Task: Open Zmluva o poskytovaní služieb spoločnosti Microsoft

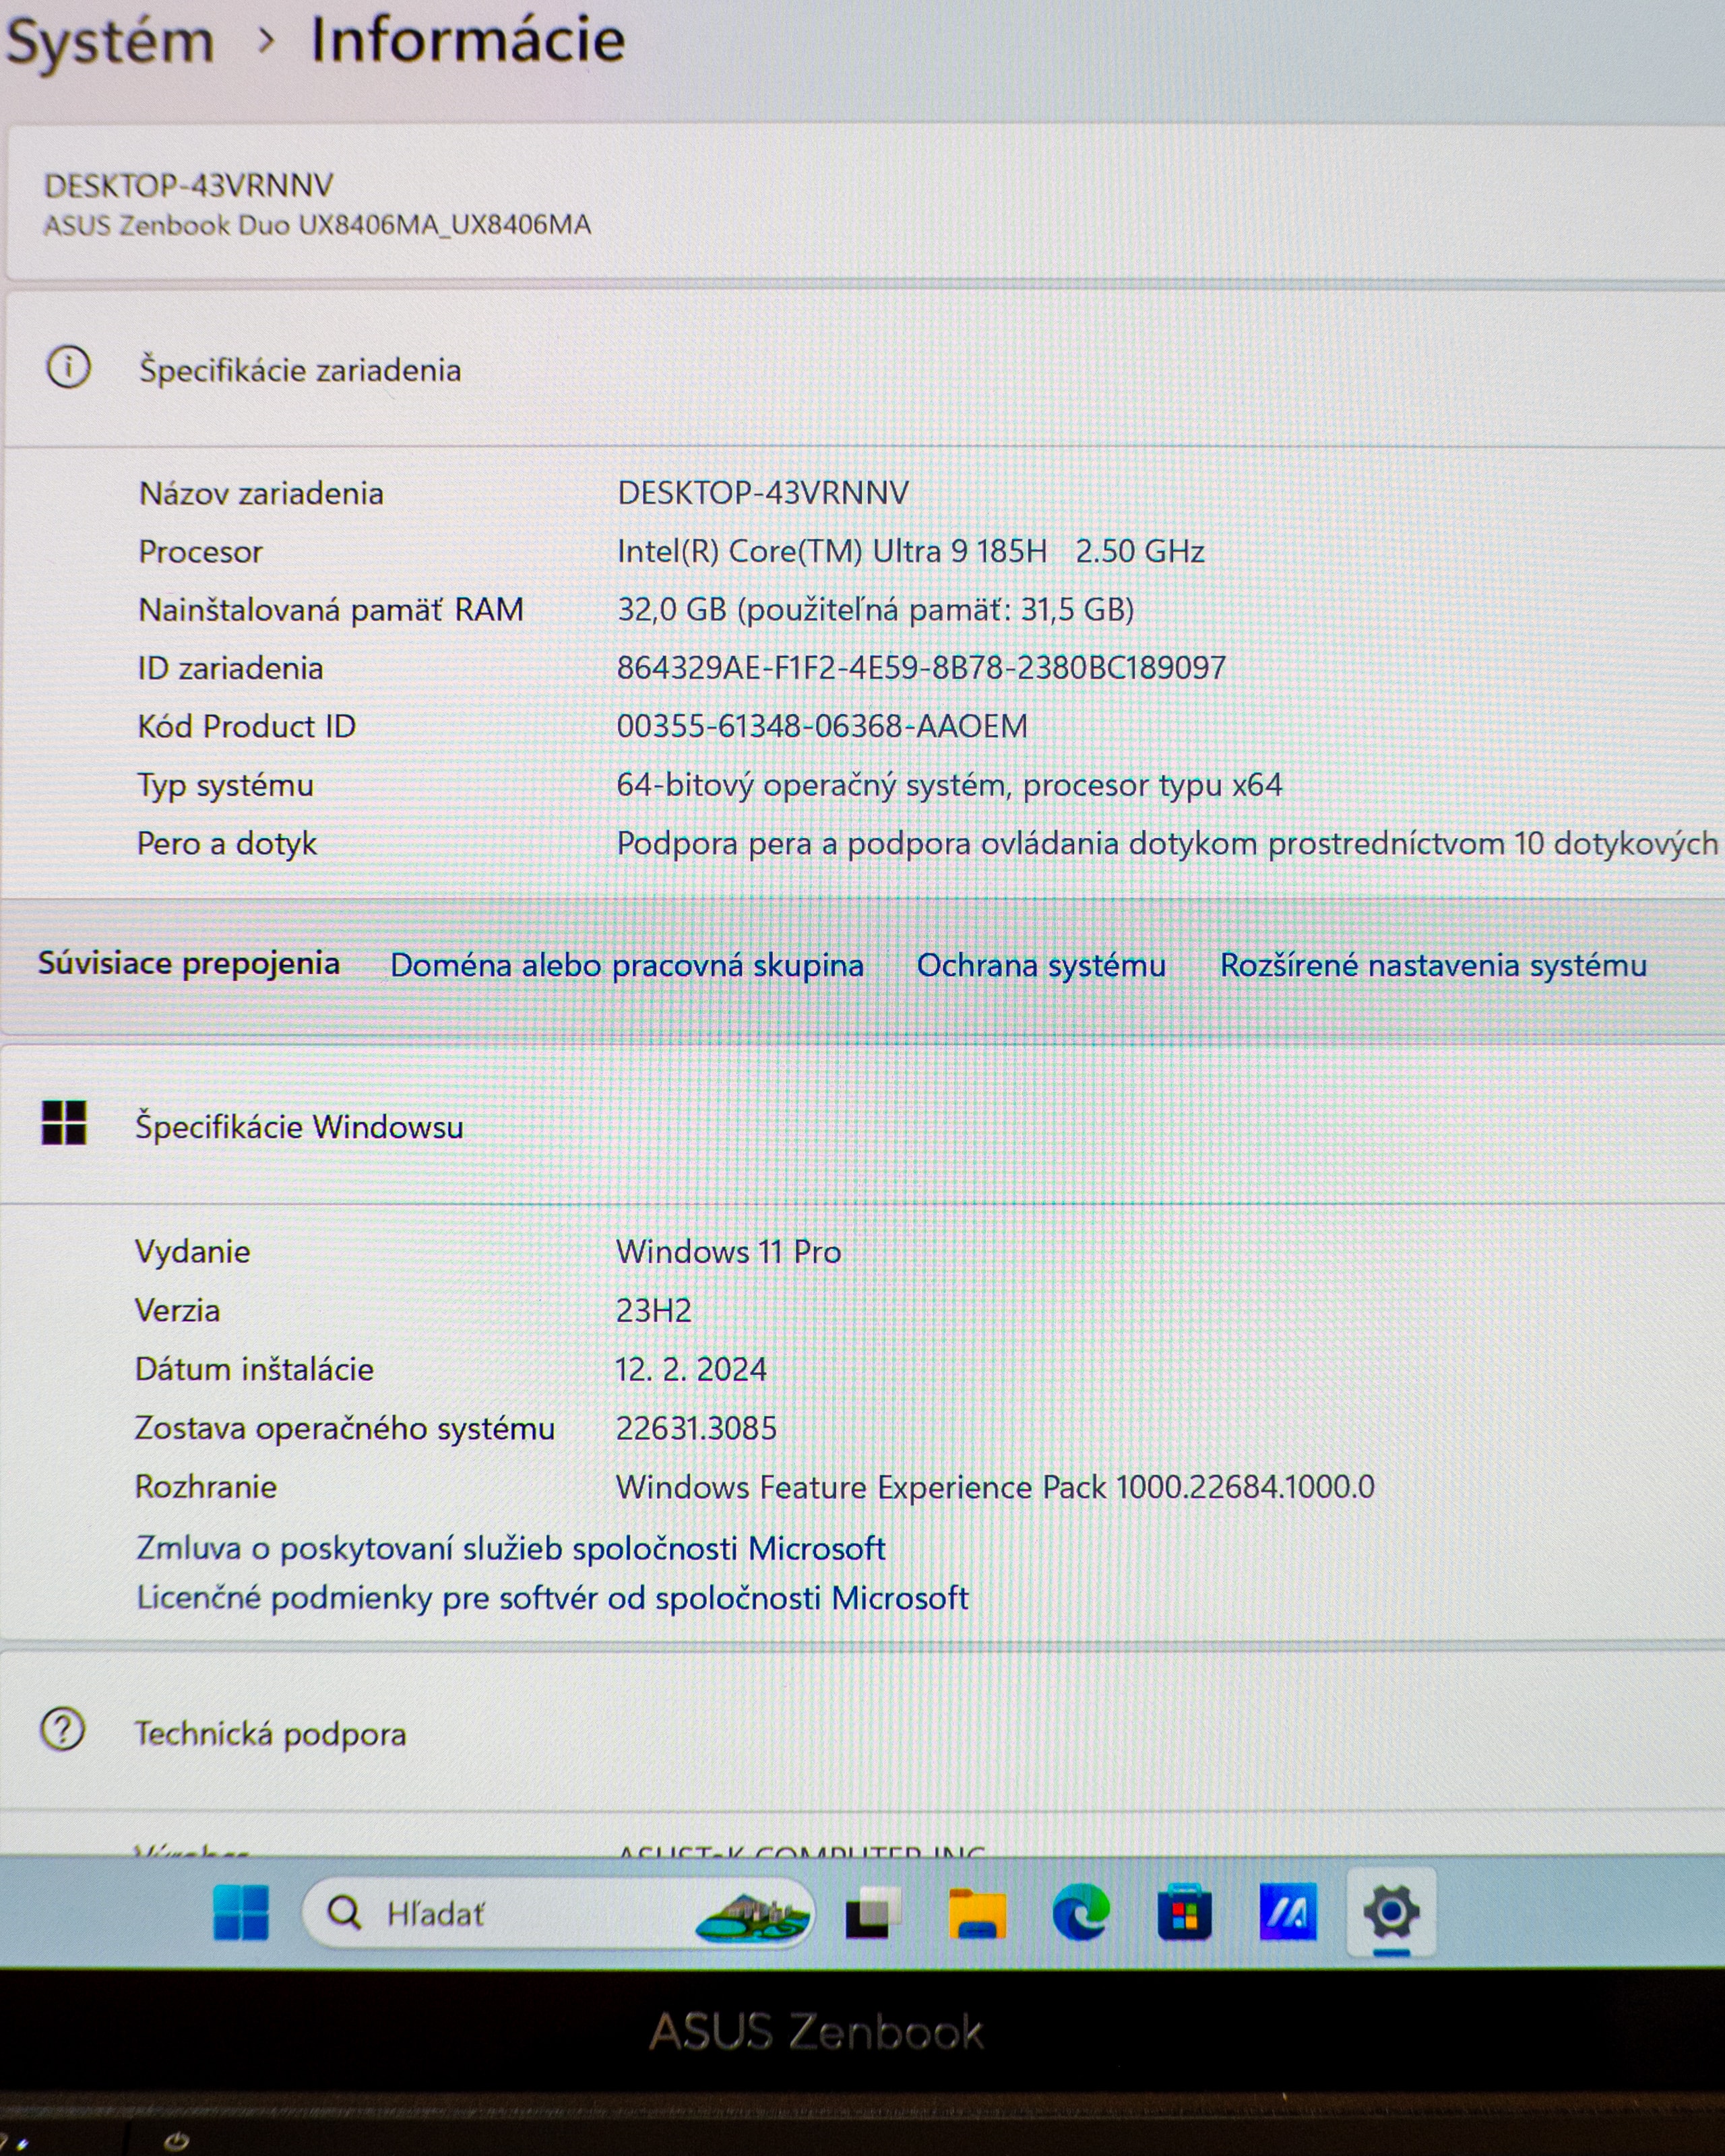Action: (511, 1548)
